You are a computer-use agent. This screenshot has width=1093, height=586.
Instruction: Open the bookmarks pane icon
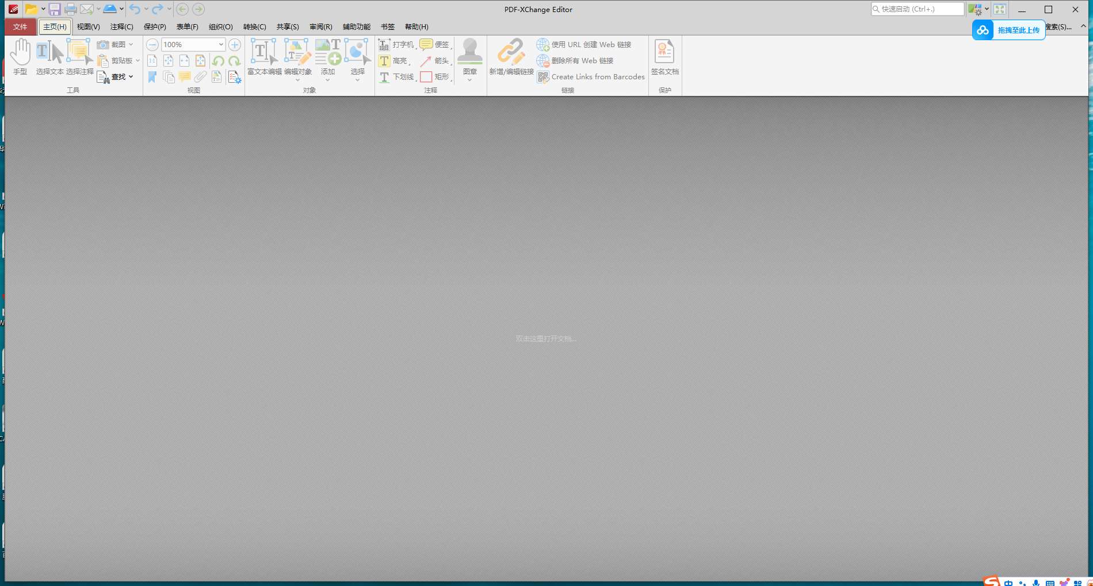point(152,77)
